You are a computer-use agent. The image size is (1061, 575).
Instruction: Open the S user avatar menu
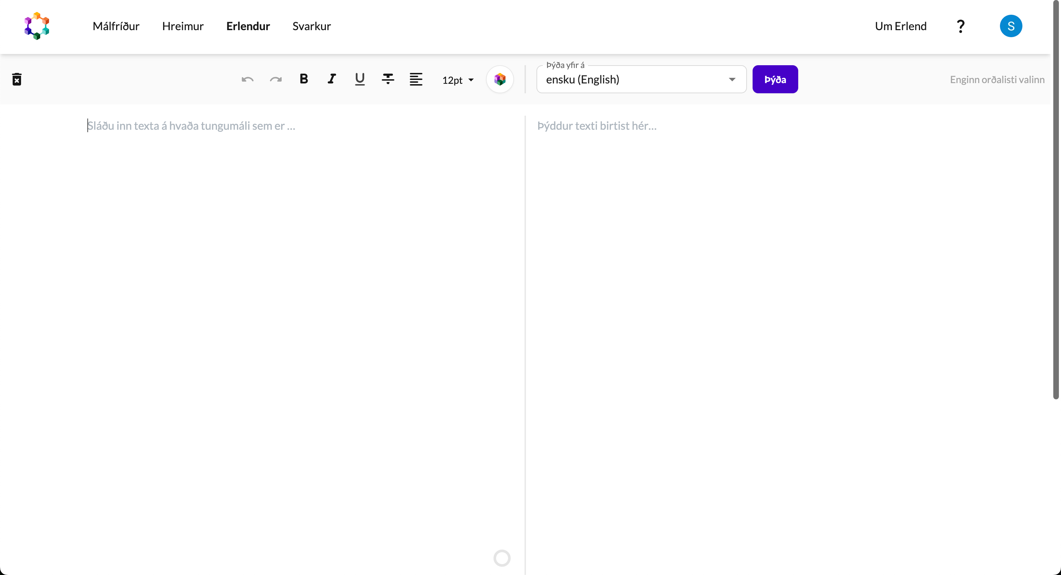point(1011,26)
